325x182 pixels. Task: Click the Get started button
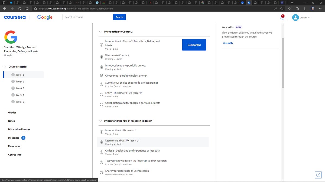[x=194, y=44]
